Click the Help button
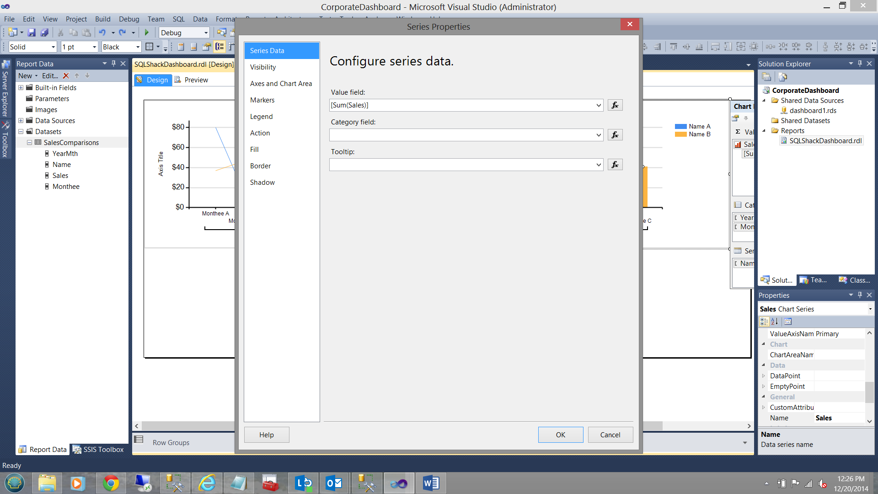The height and width of the screenshot is (494, 878). pyautogui.click(x=266, y=435)
